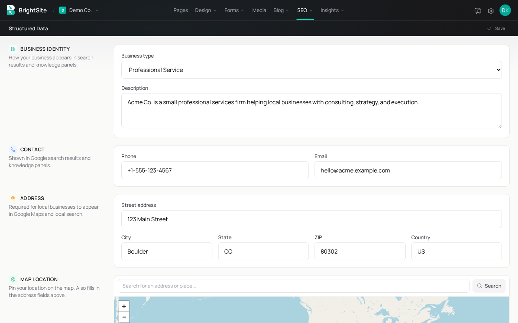
Task: Click the Street address field
Action: 311,219
